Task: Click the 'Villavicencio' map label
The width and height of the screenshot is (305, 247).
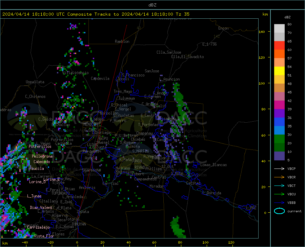Action: [x=76, y=73]
